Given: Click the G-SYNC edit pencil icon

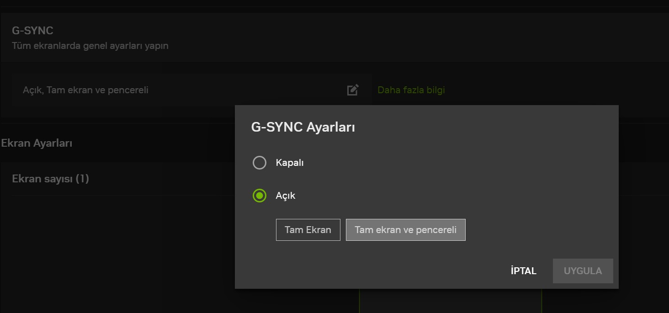Looking at the screenshot, I should click(353, 90).
